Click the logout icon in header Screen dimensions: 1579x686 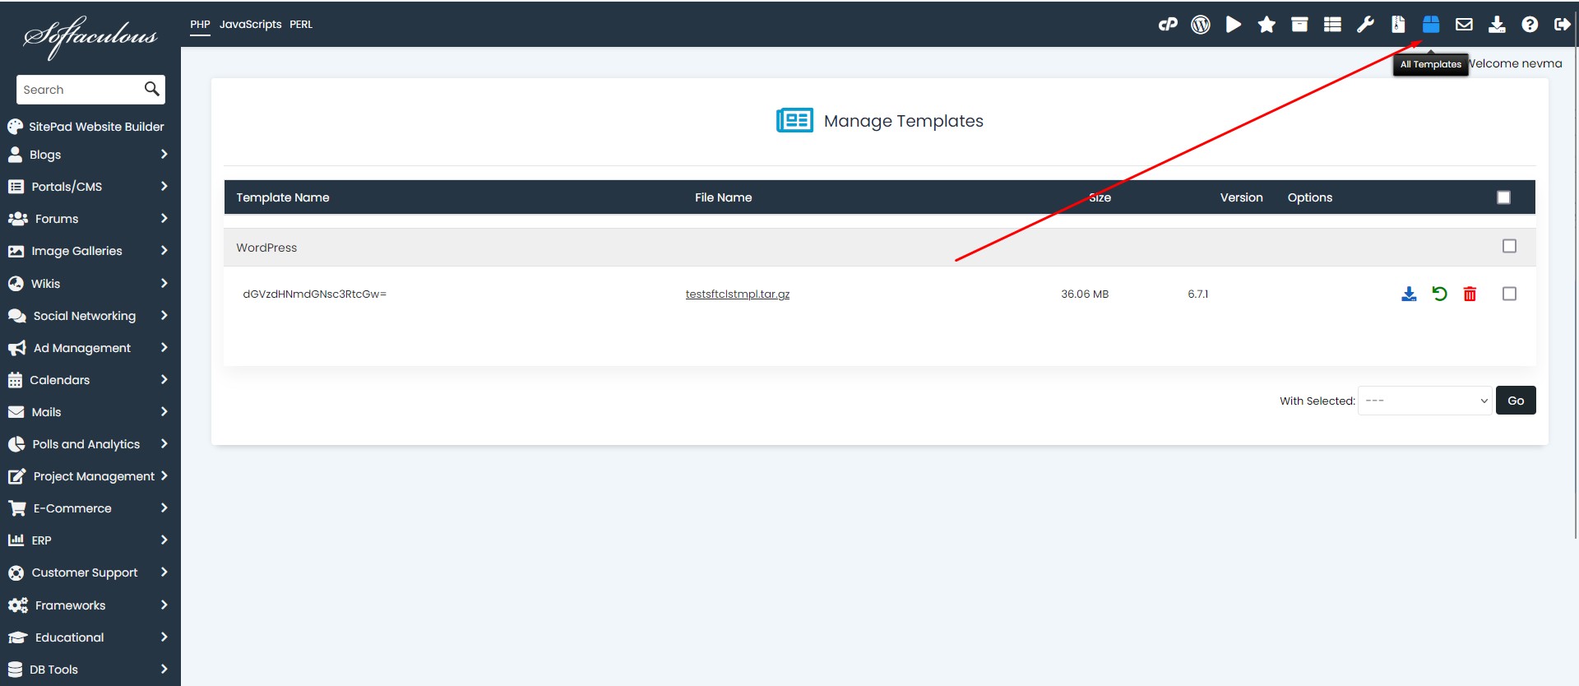(1562, 25)
